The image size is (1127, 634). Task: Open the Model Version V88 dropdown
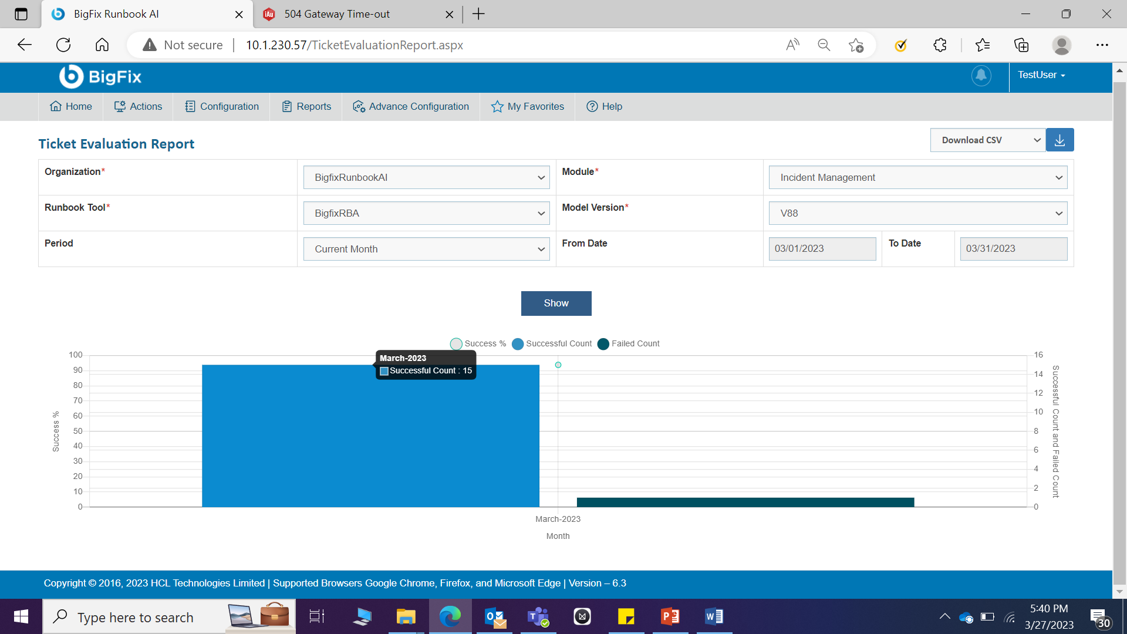[917, 214]
